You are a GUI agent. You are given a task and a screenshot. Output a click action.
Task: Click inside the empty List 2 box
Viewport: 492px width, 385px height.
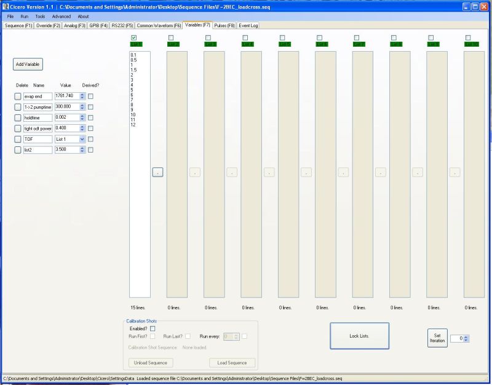click(177, 174)
